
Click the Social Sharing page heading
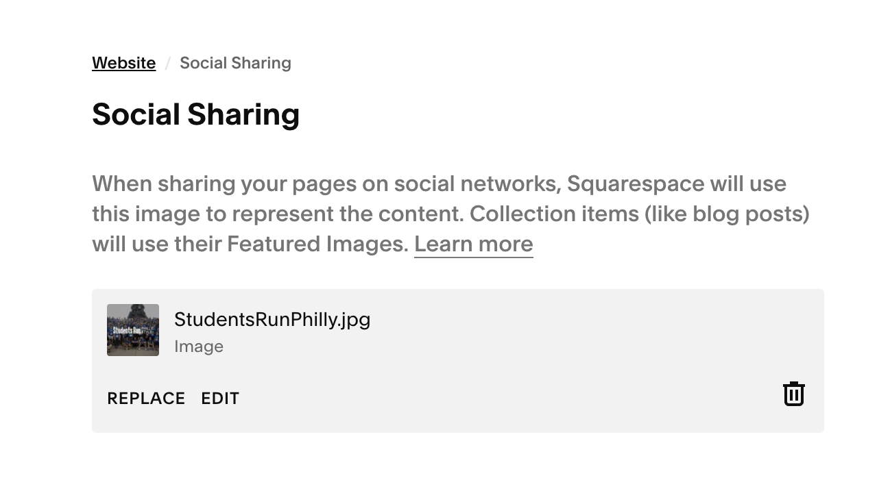196,114
